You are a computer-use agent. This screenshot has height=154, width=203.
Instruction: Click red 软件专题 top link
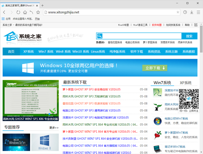[157, 25]
